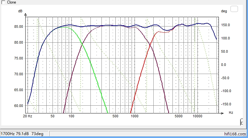This screenshot has width=248, height=138.
Task: Click the dB axis unit label
Action: click(x=20, y=11)
